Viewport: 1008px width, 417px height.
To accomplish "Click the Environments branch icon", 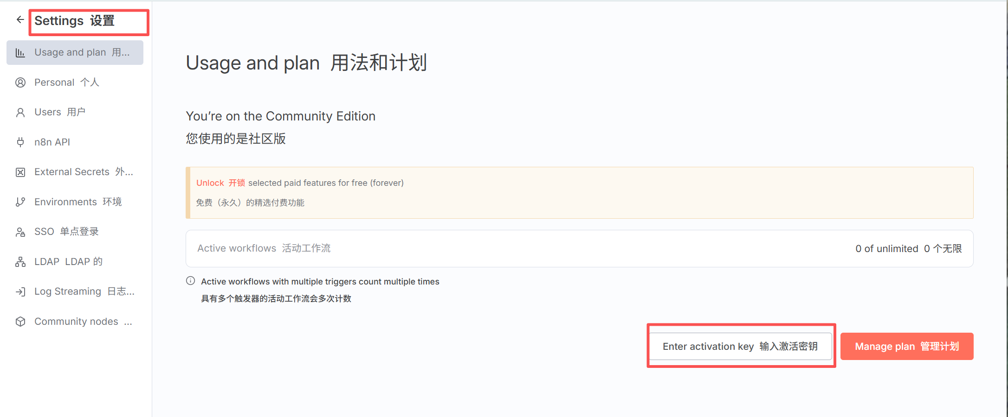I will tap(20, 202).
